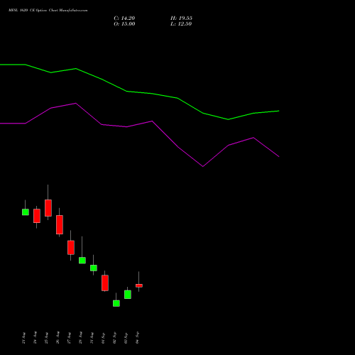Click the low value 'L: 12.50'

coord(181,24)
